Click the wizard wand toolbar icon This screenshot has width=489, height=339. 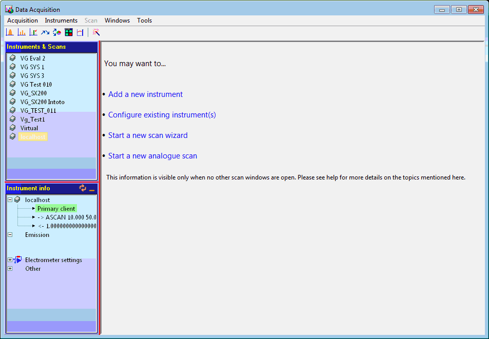96,32
